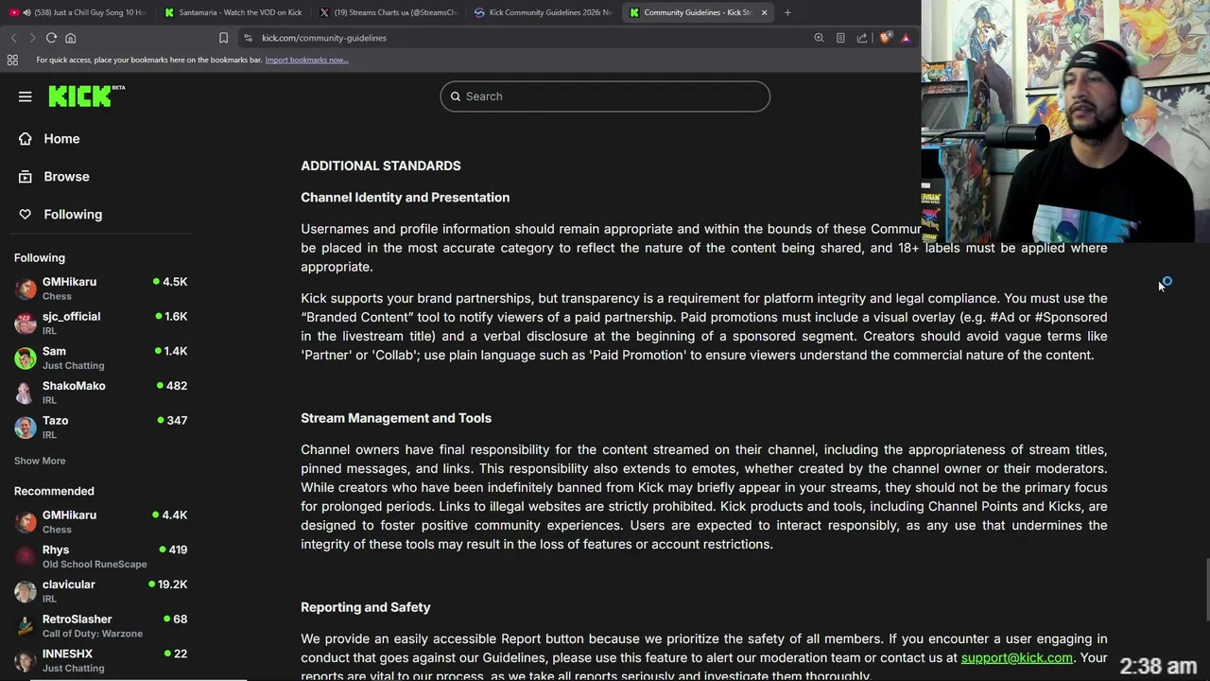Click the Recommended section header text

tap(54, 491)
